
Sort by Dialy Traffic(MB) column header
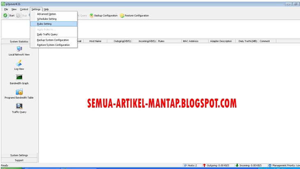(247, 41)
